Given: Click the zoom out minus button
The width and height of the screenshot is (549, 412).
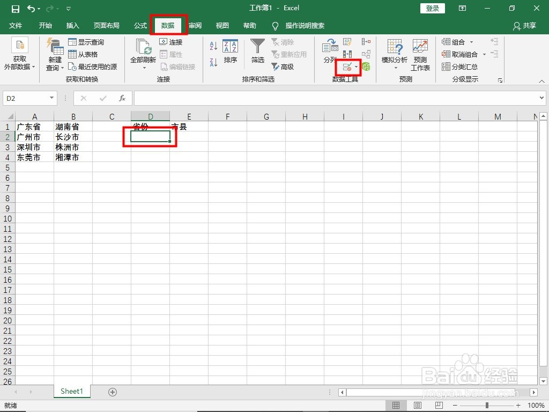Looking at the screenshot, I should [455, 406].
